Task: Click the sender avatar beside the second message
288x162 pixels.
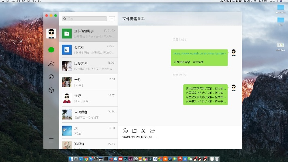Action: tap(233, 88)
